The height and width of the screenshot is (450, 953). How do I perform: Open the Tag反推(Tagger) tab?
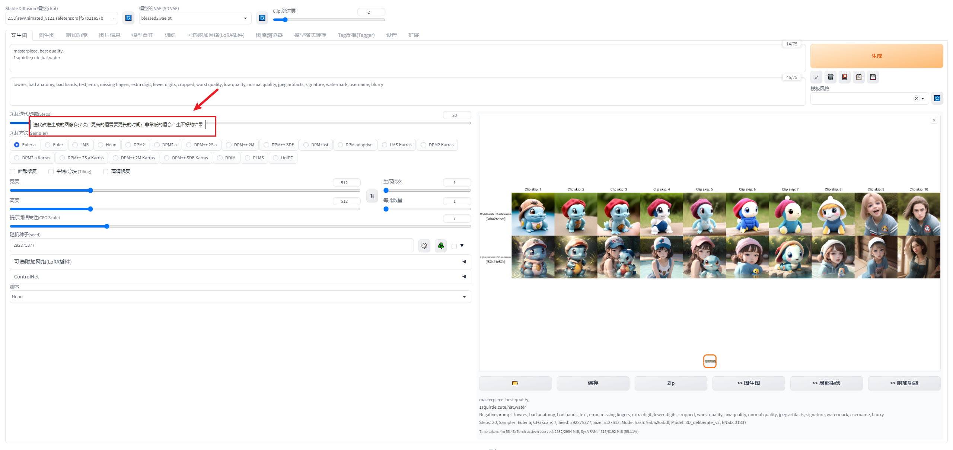pos(356,35)
